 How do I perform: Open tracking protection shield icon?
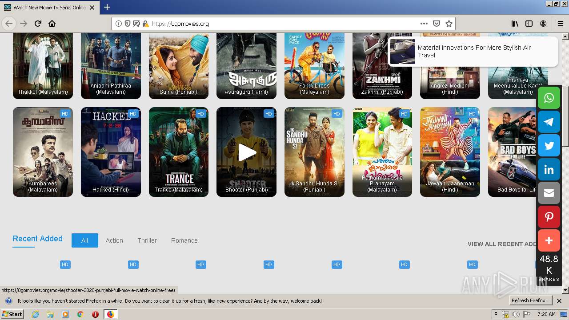[128, 24]
